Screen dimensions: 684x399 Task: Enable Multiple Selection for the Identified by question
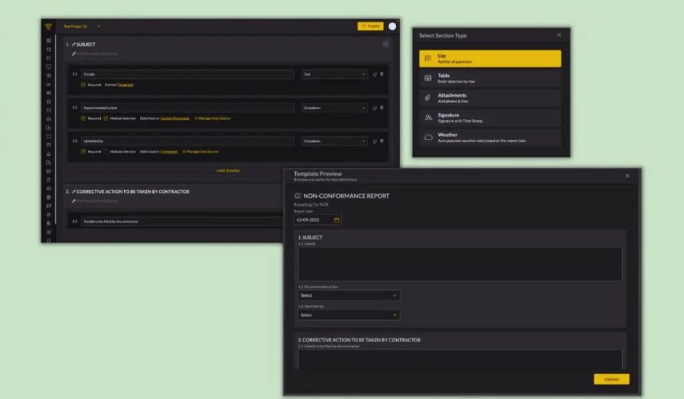pos(105,150)
